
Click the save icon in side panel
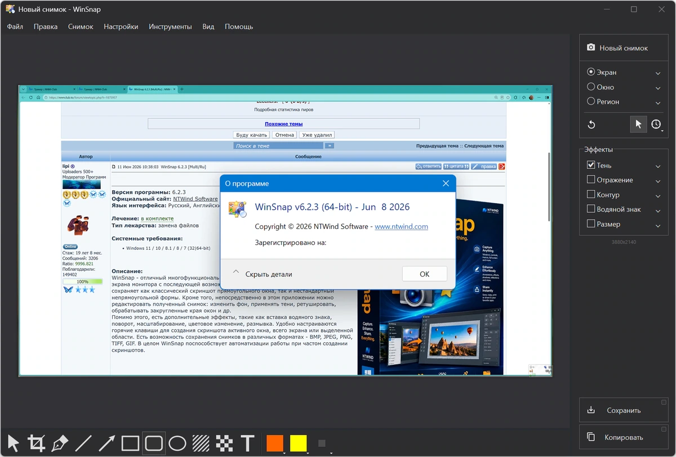click(591, 410)
